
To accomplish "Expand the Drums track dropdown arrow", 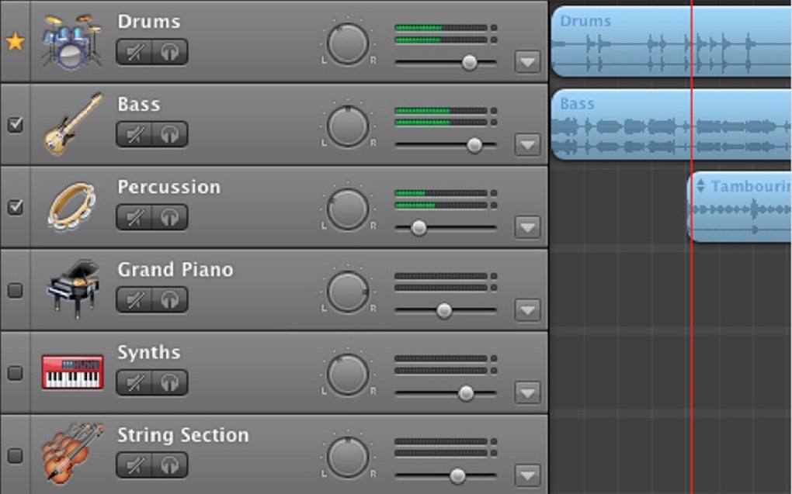I will [527, 62].
